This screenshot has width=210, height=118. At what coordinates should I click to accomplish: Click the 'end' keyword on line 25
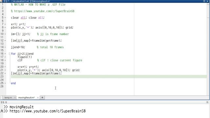tap(13, 83)
